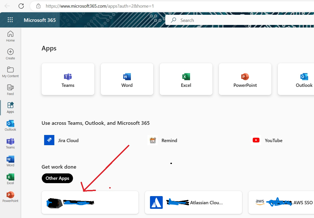Open the YouTube label
The image size is (314, 218).
274,140
